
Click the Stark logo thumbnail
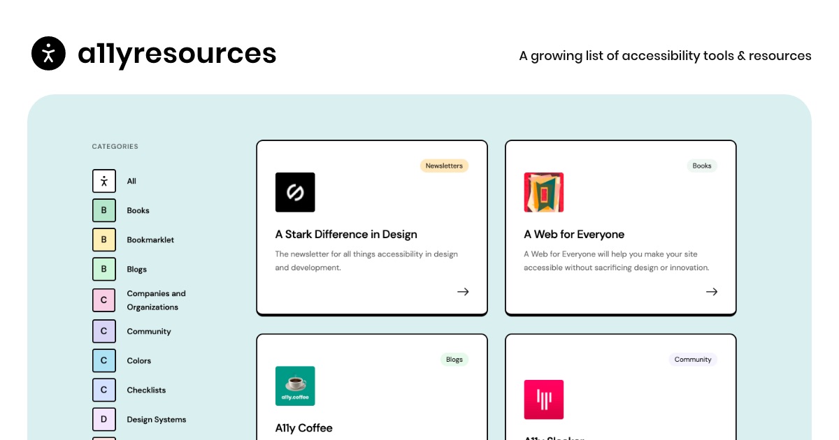click(295, 192)
